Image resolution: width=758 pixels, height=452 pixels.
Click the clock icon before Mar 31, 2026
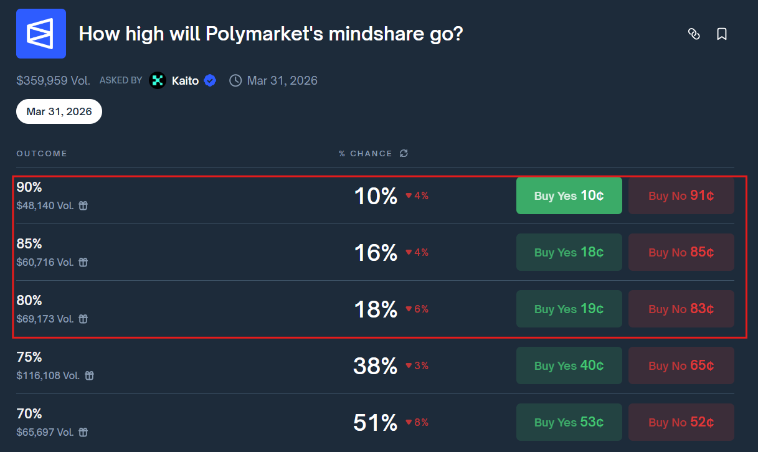[235, 80]
